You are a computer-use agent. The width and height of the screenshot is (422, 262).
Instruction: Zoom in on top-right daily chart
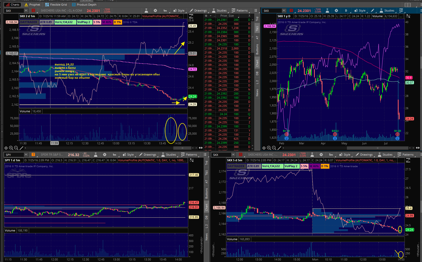(269, 148)
